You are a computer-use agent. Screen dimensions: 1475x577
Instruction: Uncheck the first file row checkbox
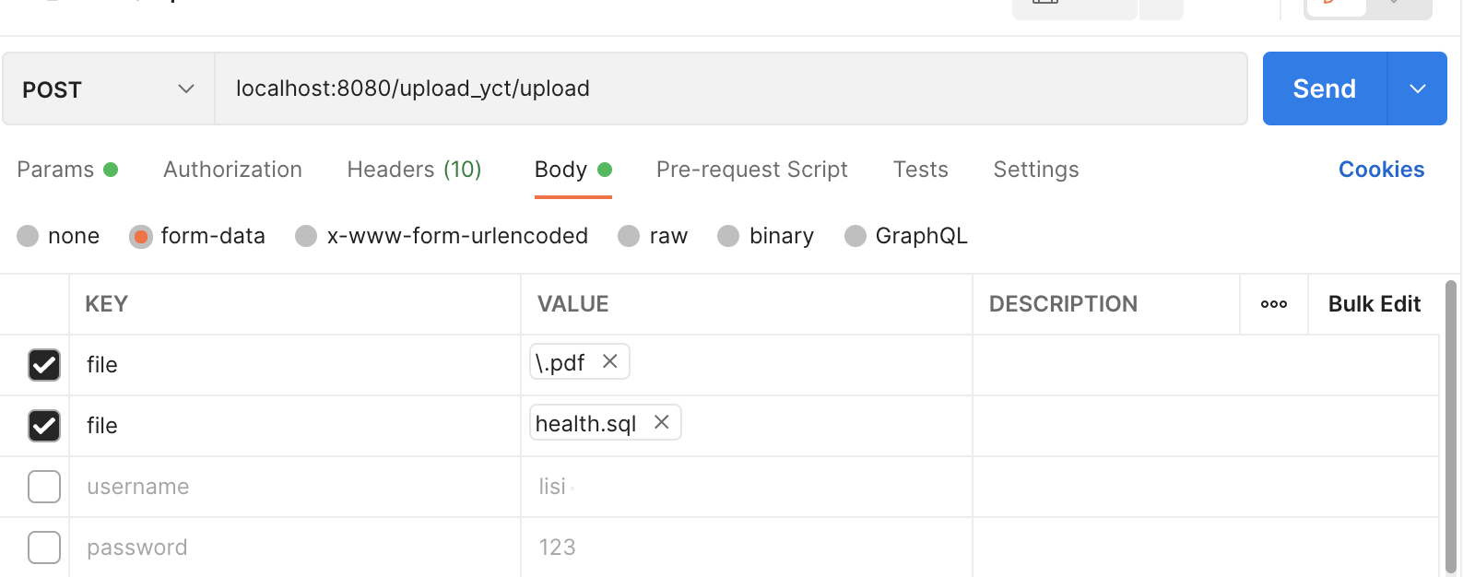(x=44, y=365)
